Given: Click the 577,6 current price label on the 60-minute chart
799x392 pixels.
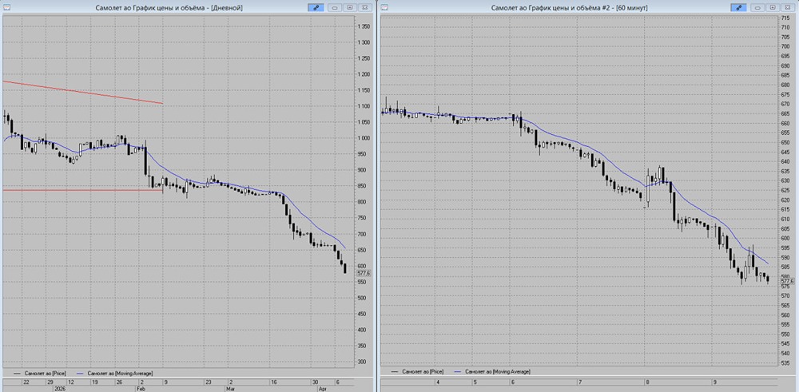Looking at the screenshot, I should 787,281.
